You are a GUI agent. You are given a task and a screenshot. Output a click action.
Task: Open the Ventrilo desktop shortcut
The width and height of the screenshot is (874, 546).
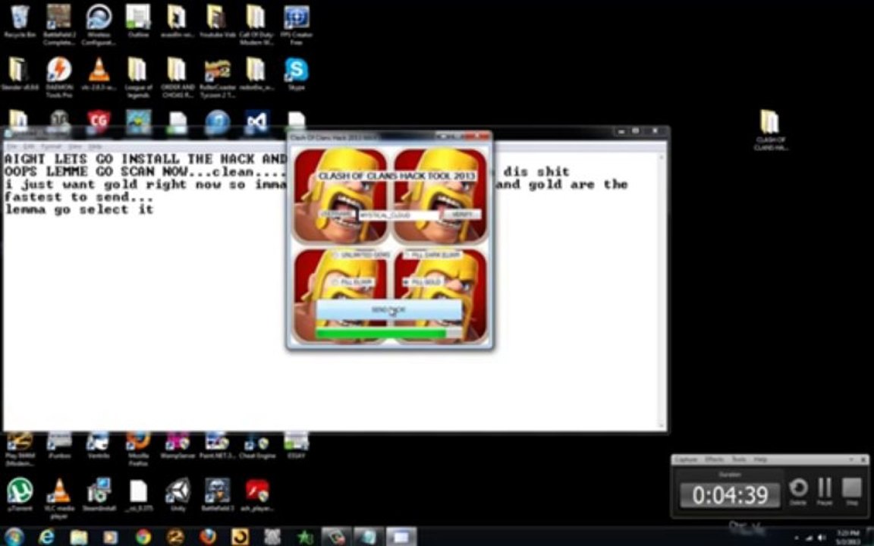[99, 444]
